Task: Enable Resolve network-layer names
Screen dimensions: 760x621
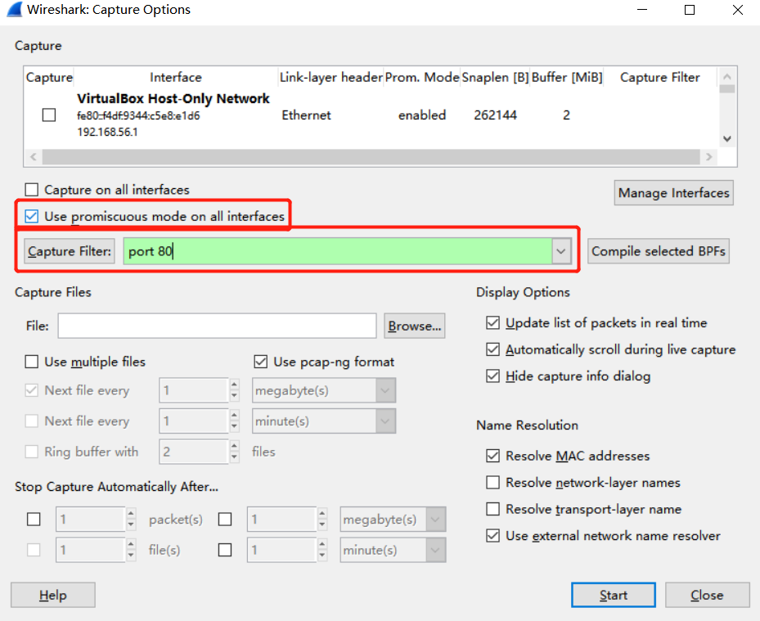Action: 493,483
